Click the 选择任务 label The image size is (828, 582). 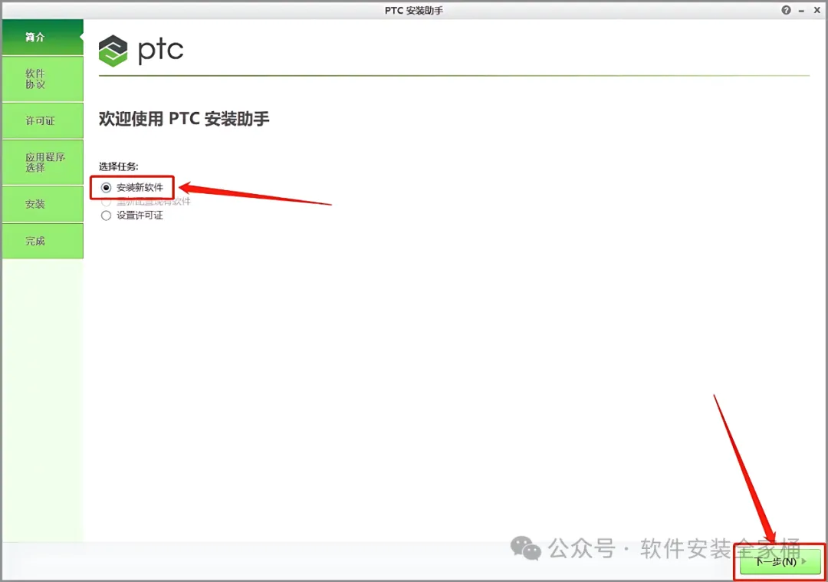[x=118, y=166]
